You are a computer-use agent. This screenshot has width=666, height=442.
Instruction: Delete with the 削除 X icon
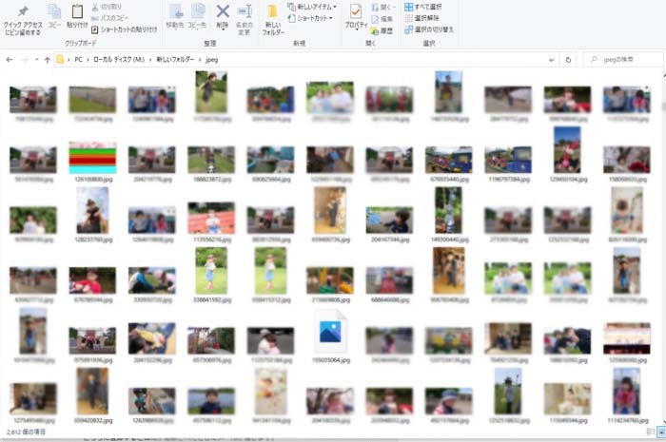(223, 16)
